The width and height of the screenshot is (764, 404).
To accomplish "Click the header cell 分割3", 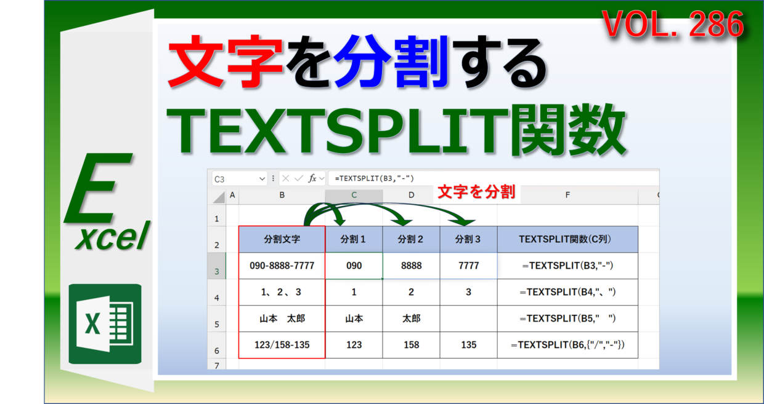I will click(468, 239).
